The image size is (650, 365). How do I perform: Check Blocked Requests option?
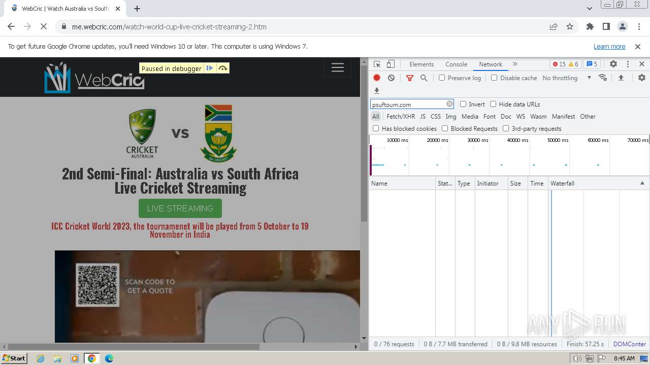point(445,128)
